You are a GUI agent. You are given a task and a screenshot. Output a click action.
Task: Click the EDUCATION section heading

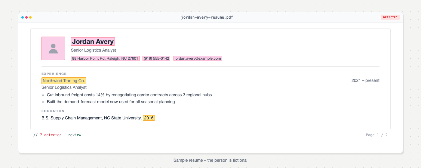[53, 111]
